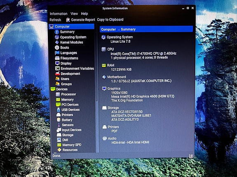Screen dimensions: 237x177
Task: Click the Memory SPD icon
Action: click(59, 145)
